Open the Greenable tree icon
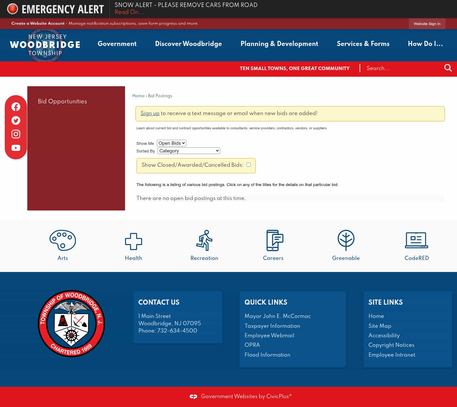Screen dimensions: 457x407 346,240
